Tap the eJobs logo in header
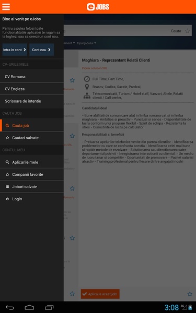The image size is (196, 313). point(98,7)
